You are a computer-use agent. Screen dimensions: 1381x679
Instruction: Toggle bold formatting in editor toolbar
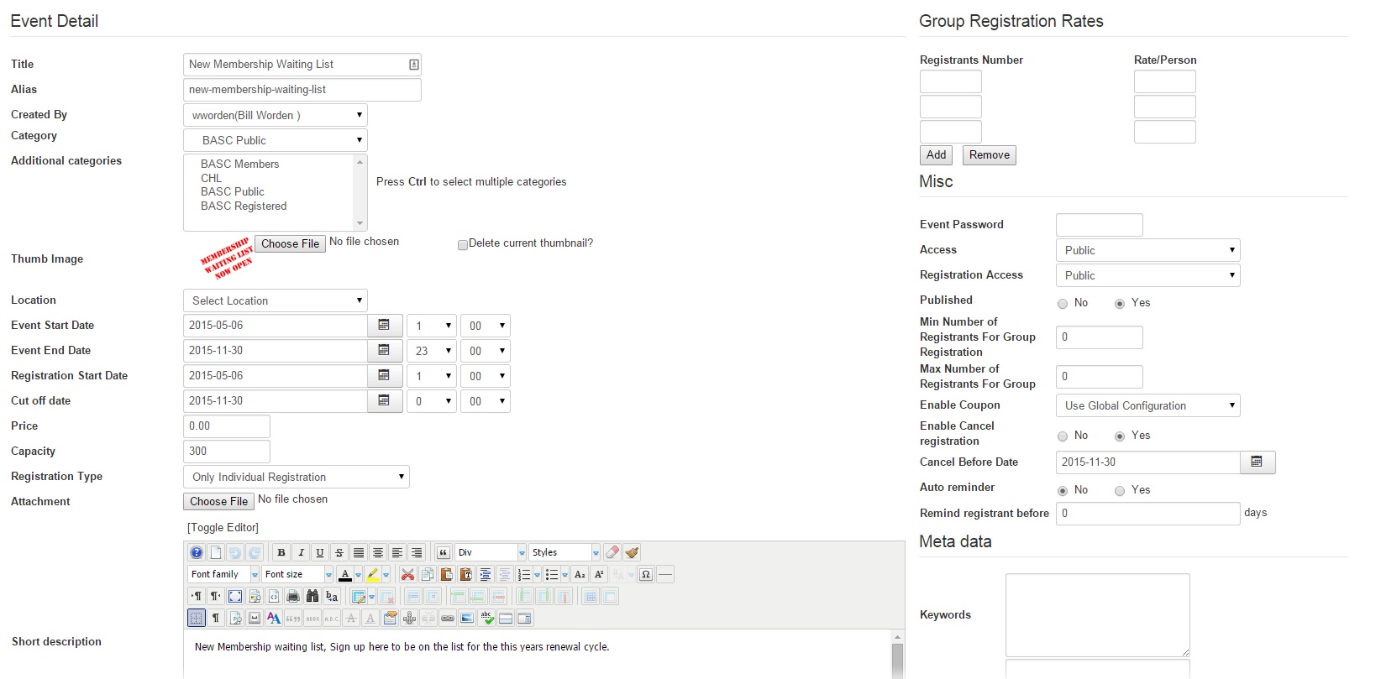coord(281,552)
